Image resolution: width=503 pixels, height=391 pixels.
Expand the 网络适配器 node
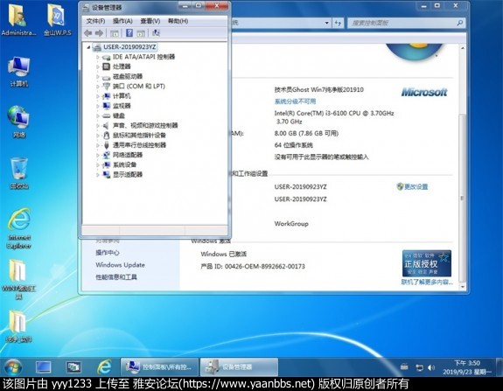click(98, 155)
